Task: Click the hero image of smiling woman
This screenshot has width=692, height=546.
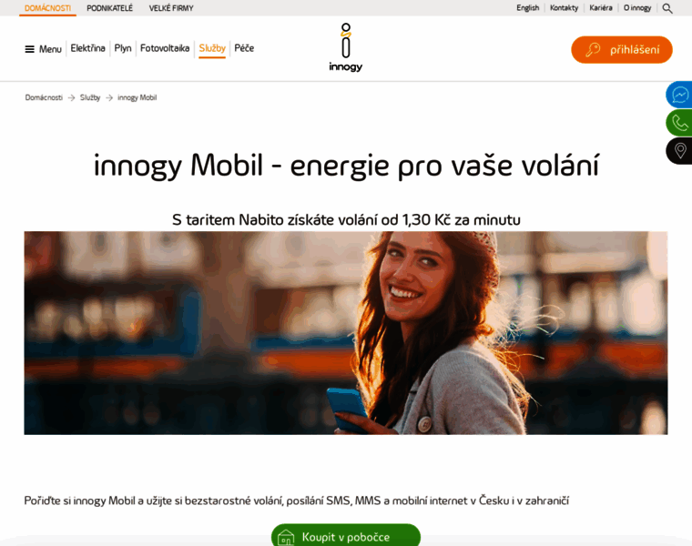Action: tap(346, 333)
